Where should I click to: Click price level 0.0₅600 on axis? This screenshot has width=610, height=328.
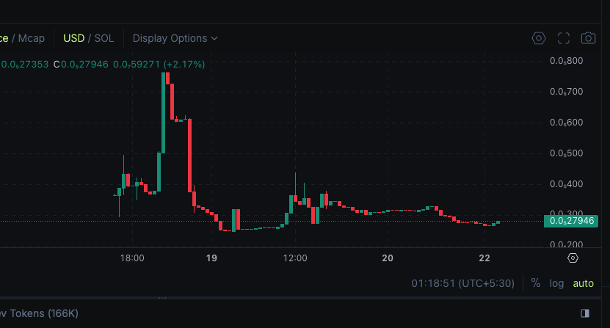pos(566,123)
